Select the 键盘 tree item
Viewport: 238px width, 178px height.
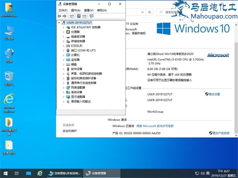point(74,65)
